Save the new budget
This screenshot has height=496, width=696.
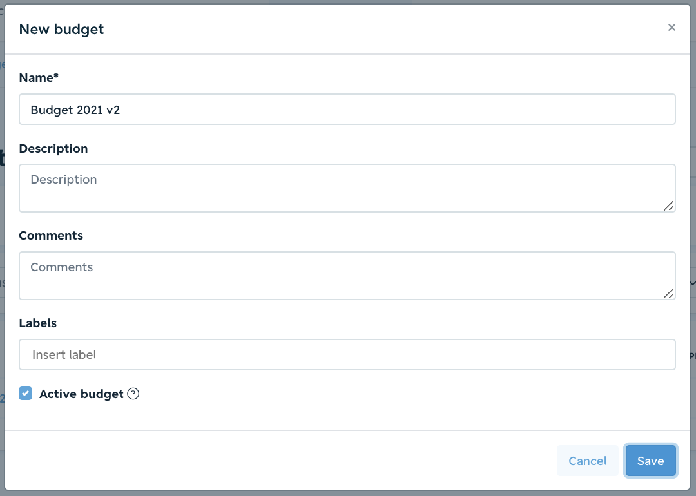tap(651, 461)
